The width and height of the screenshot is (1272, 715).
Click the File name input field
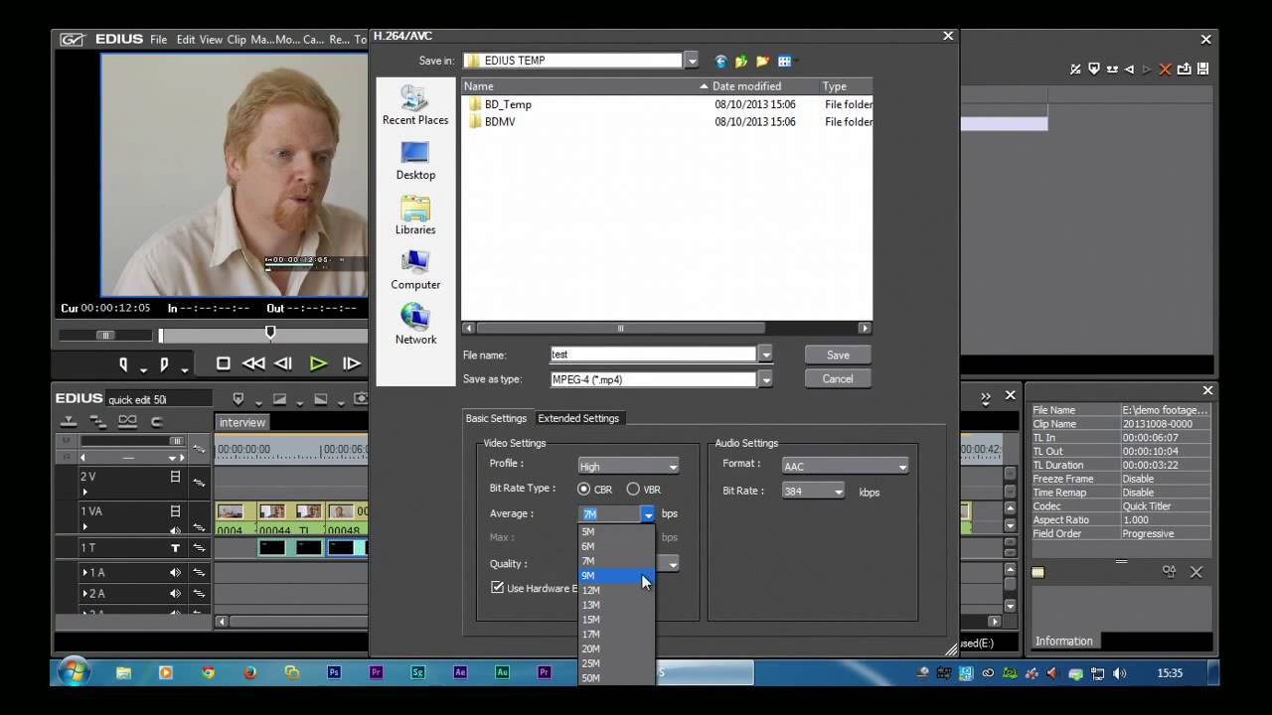tap(653, 355)
